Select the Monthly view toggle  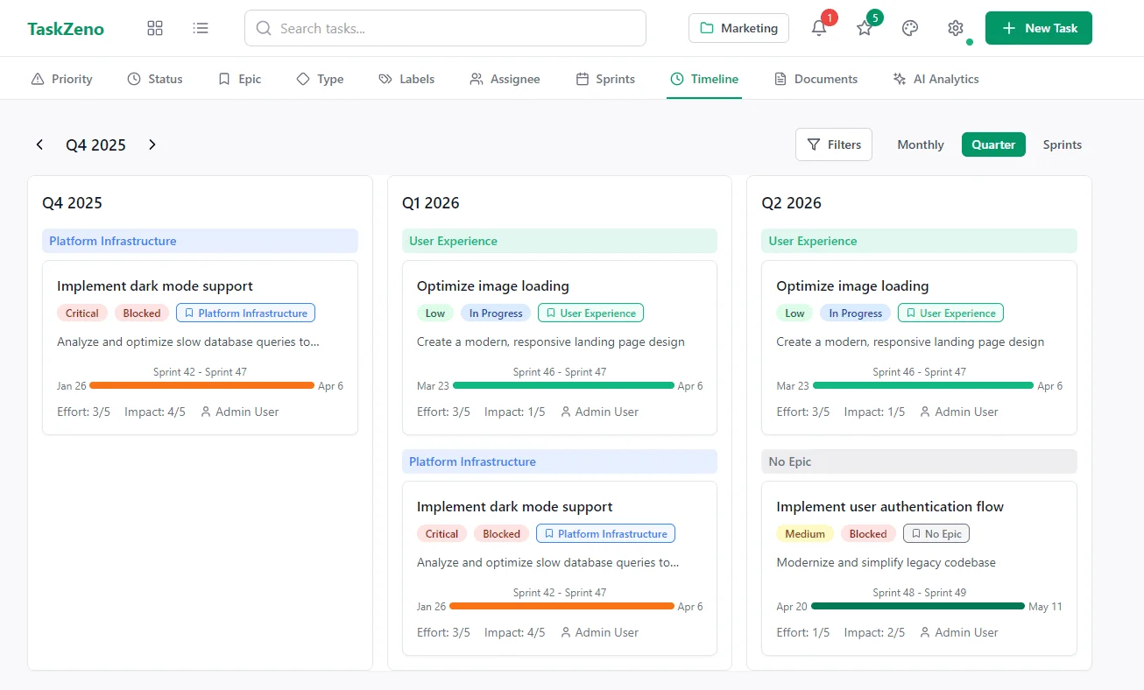(x=920, y=144)
